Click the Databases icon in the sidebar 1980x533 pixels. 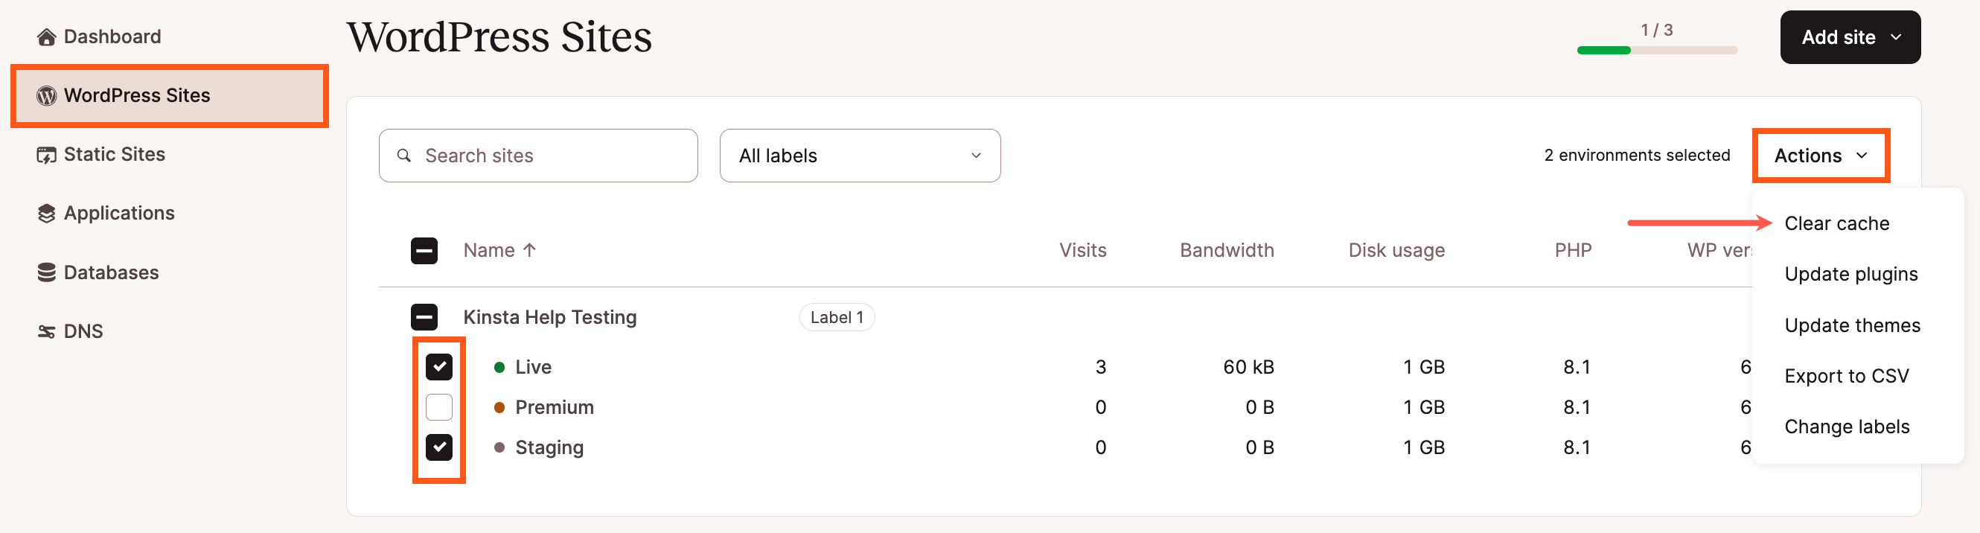click(47, 272)
